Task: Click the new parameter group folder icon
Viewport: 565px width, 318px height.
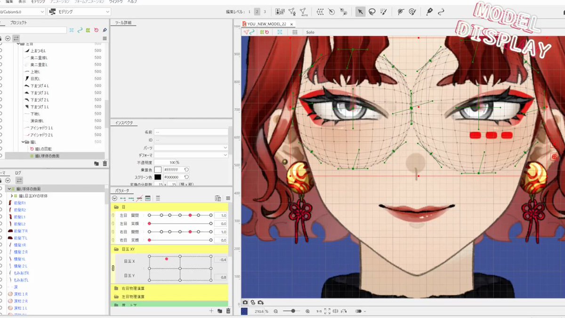Action: click(220, 311)
